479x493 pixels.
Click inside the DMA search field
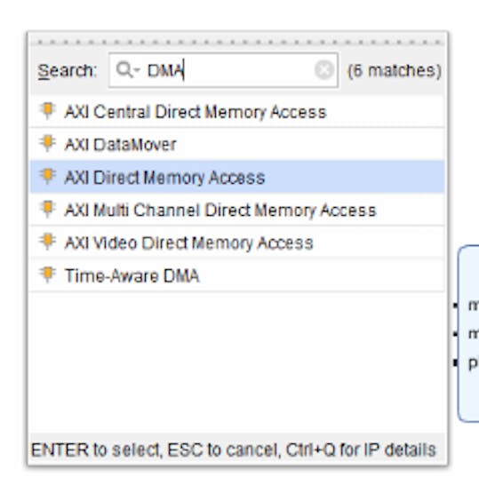click(x=223, y=70)
